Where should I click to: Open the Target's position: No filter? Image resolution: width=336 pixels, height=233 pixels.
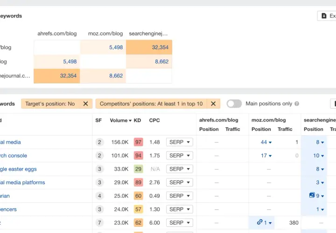pyautogui.click(x=50, y=104)
